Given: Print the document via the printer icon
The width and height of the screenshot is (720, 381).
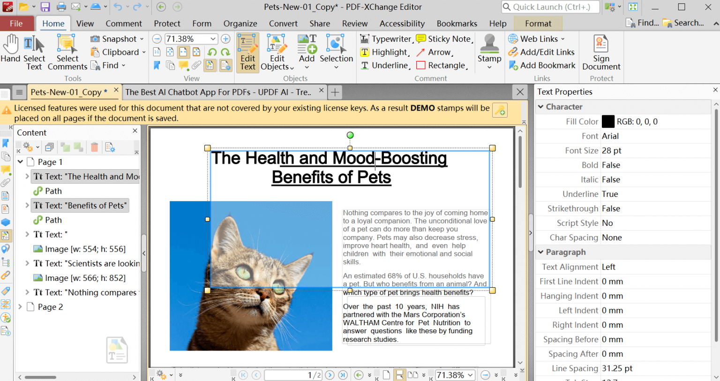Looking at the screenshot, I should (x=61, y=7).
